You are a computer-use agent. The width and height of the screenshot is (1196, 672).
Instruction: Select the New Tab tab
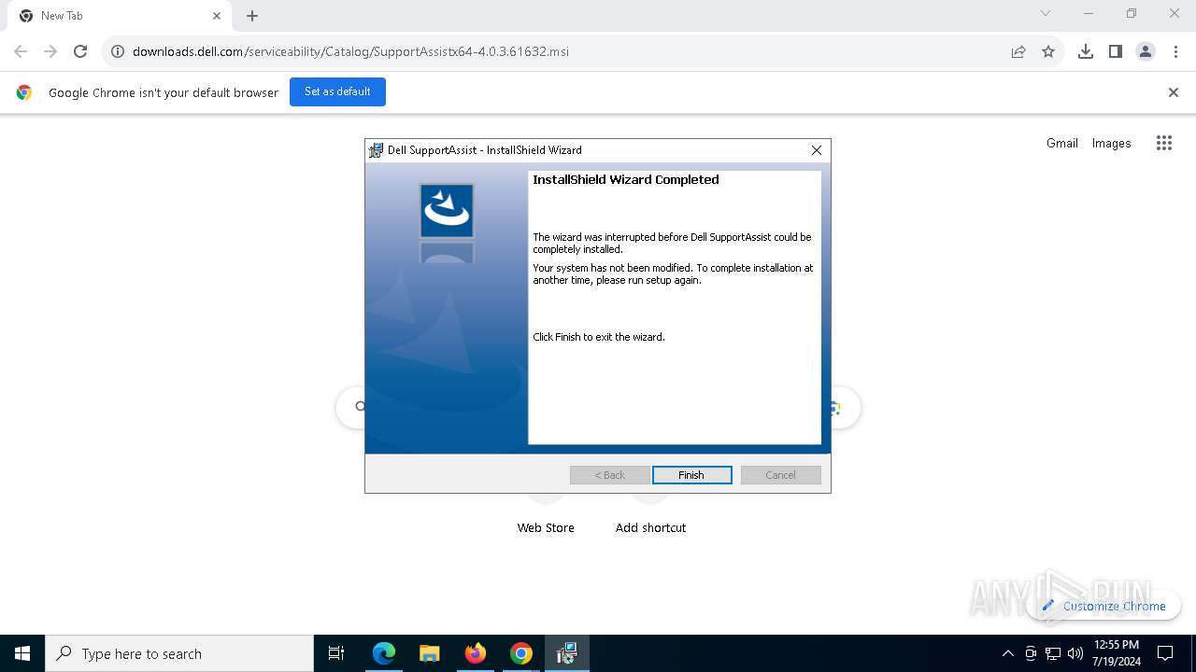[119, 16]
